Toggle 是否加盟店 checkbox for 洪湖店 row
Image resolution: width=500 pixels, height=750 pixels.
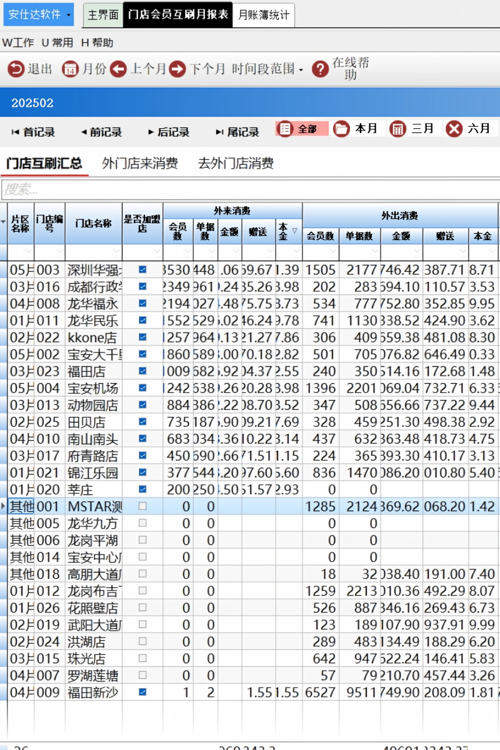click(x=142, y=641)
